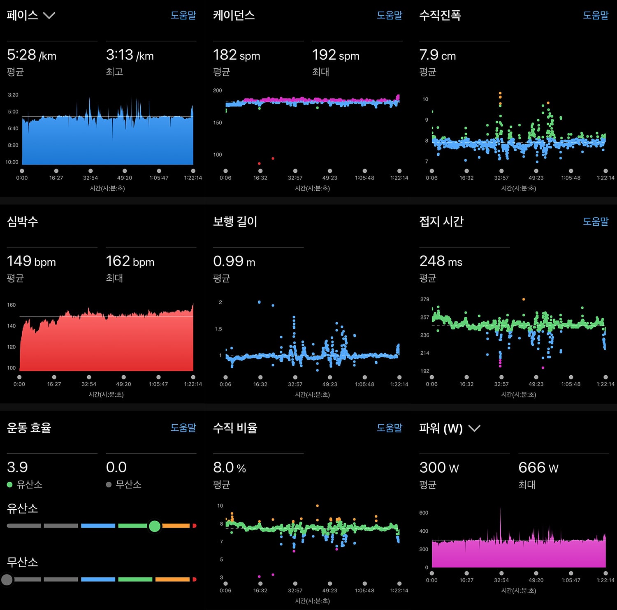Select 1:05:48 time marker on 수직진폭 chart
The width and height of the screenshot is (617, 610).
[x=571, y=171]
